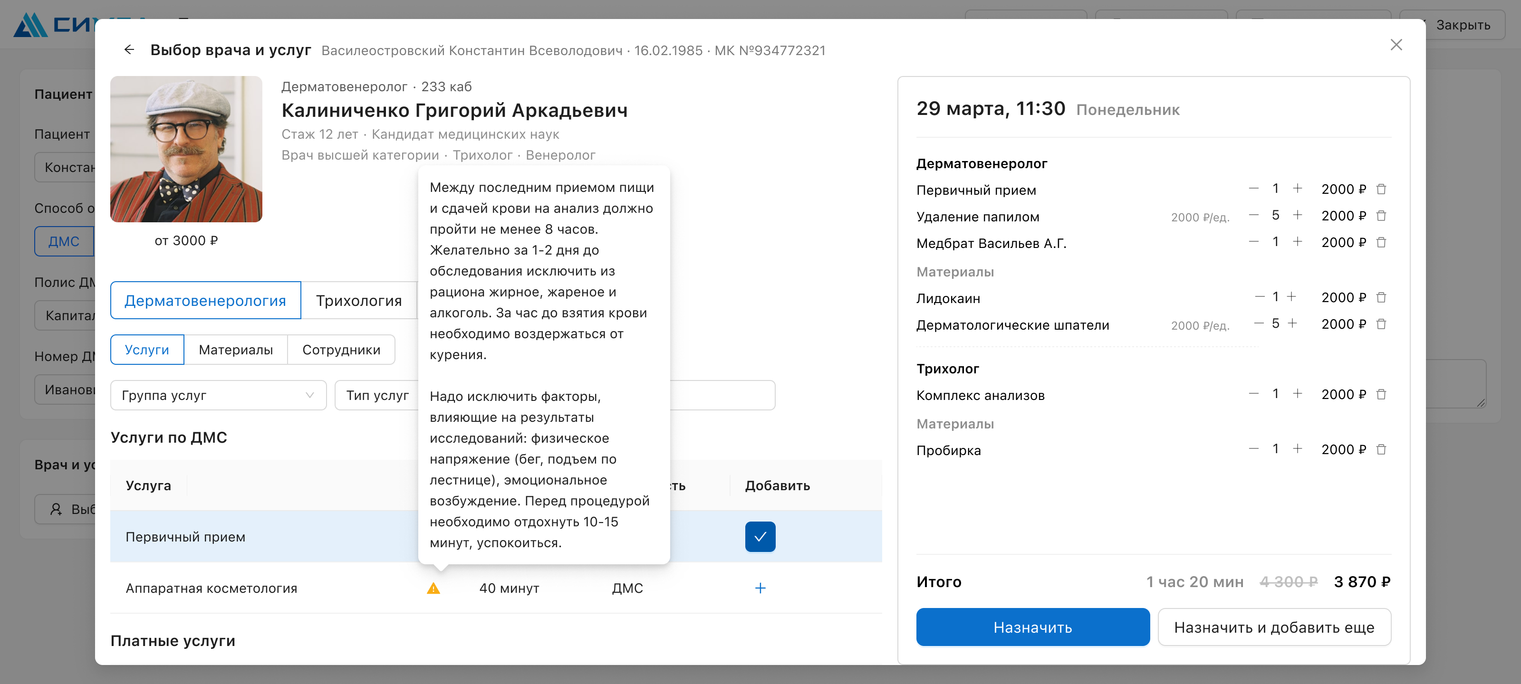Click Назначить и добавить еще button
Image resolution: width=1521 pixels, height=684 pixels.
tap(1274, 627)
